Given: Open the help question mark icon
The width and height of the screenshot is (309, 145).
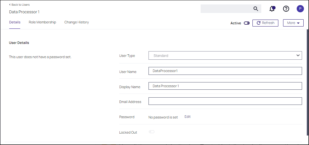Looking at the screenshot, I should click(x=286, y=9).
